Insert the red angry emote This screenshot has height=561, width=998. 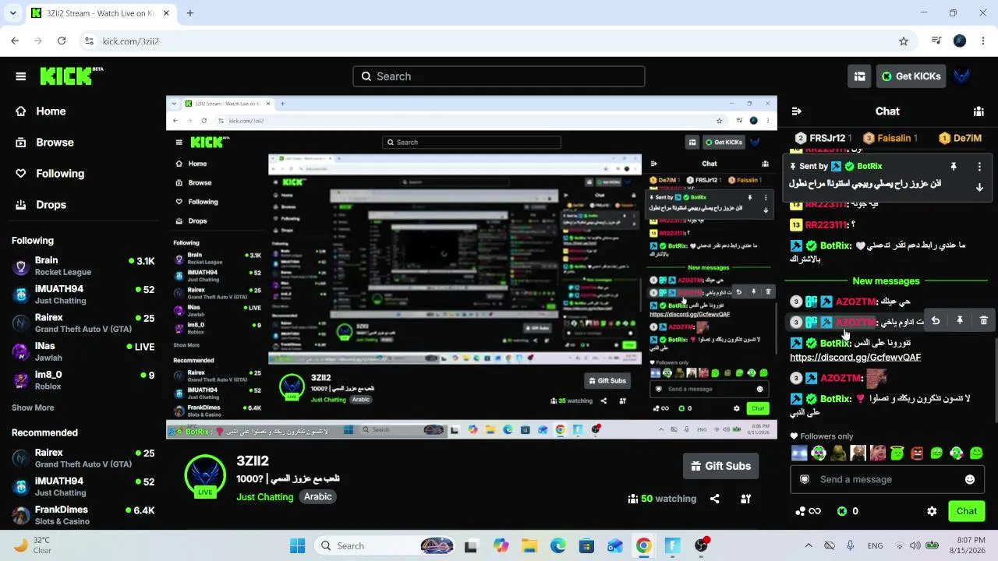click(x=917, y=453)
